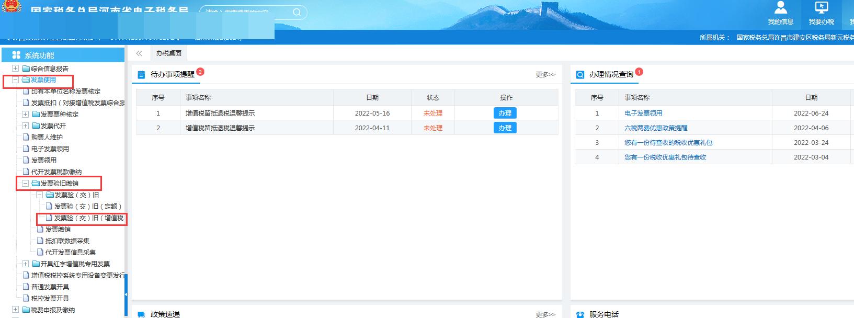Open 购票人维护 item

47,138
